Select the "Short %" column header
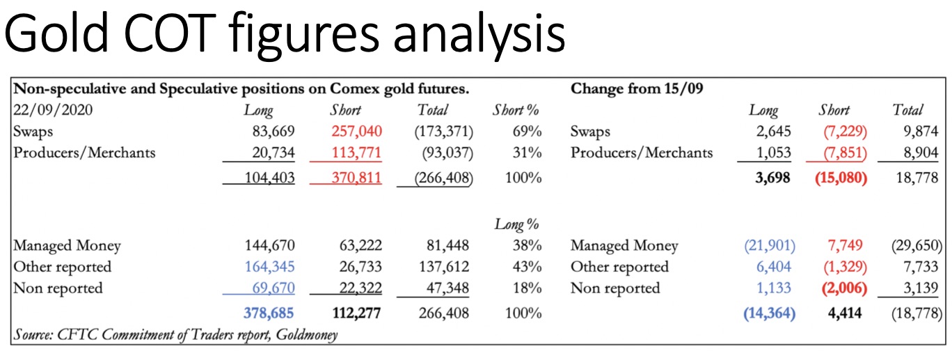The height and width of the screenshot is (351, 952). pos(516,110)
